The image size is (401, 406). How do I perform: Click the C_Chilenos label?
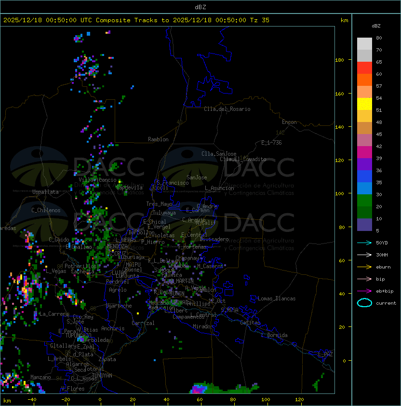click(x=46, y=210)
